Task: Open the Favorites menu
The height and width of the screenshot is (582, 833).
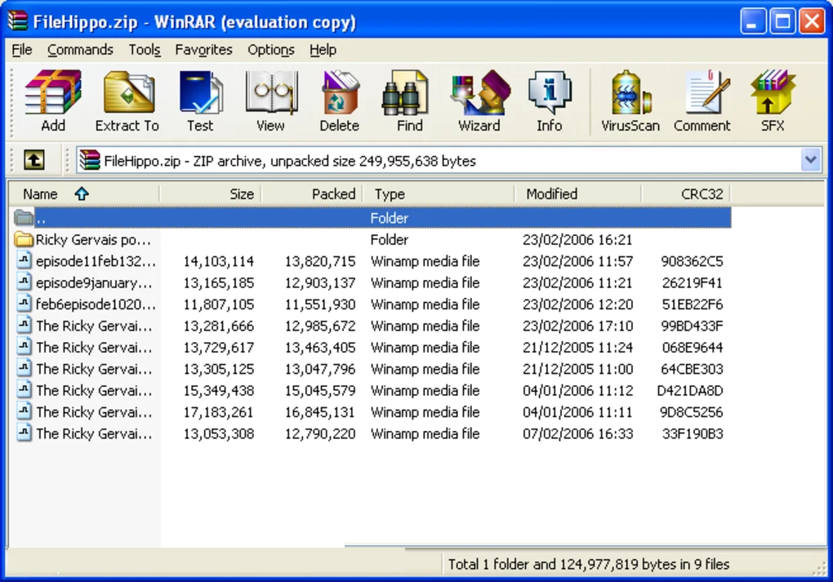Action: click(203, 50)
